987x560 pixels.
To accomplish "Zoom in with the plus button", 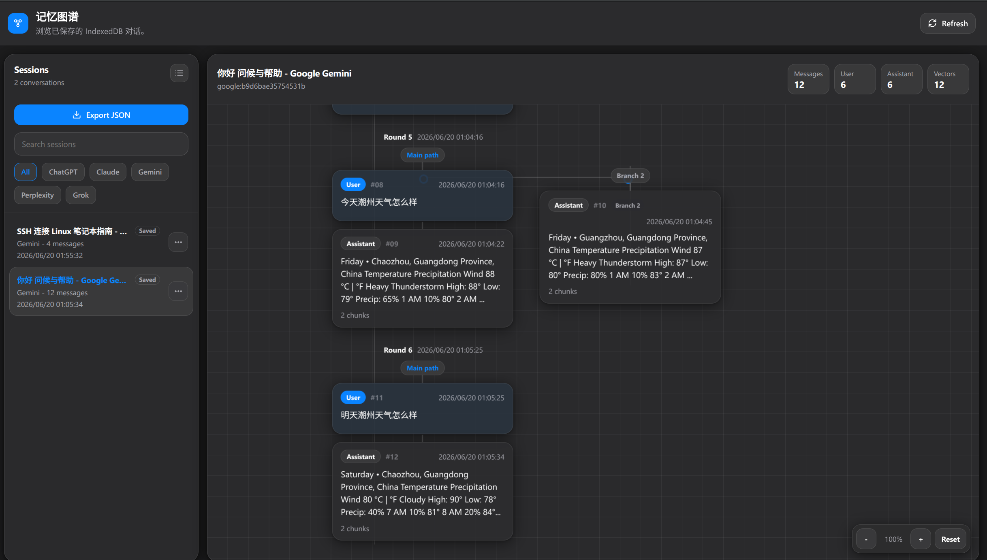I will [x=921, y=539].
